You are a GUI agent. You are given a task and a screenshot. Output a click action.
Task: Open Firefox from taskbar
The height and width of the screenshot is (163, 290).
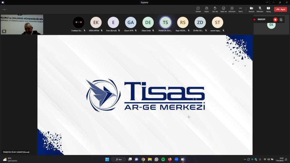[170, 159]
